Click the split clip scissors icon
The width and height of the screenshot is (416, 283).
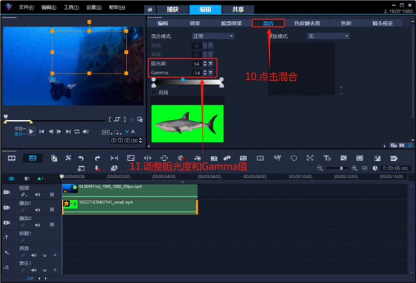(132, 120)
